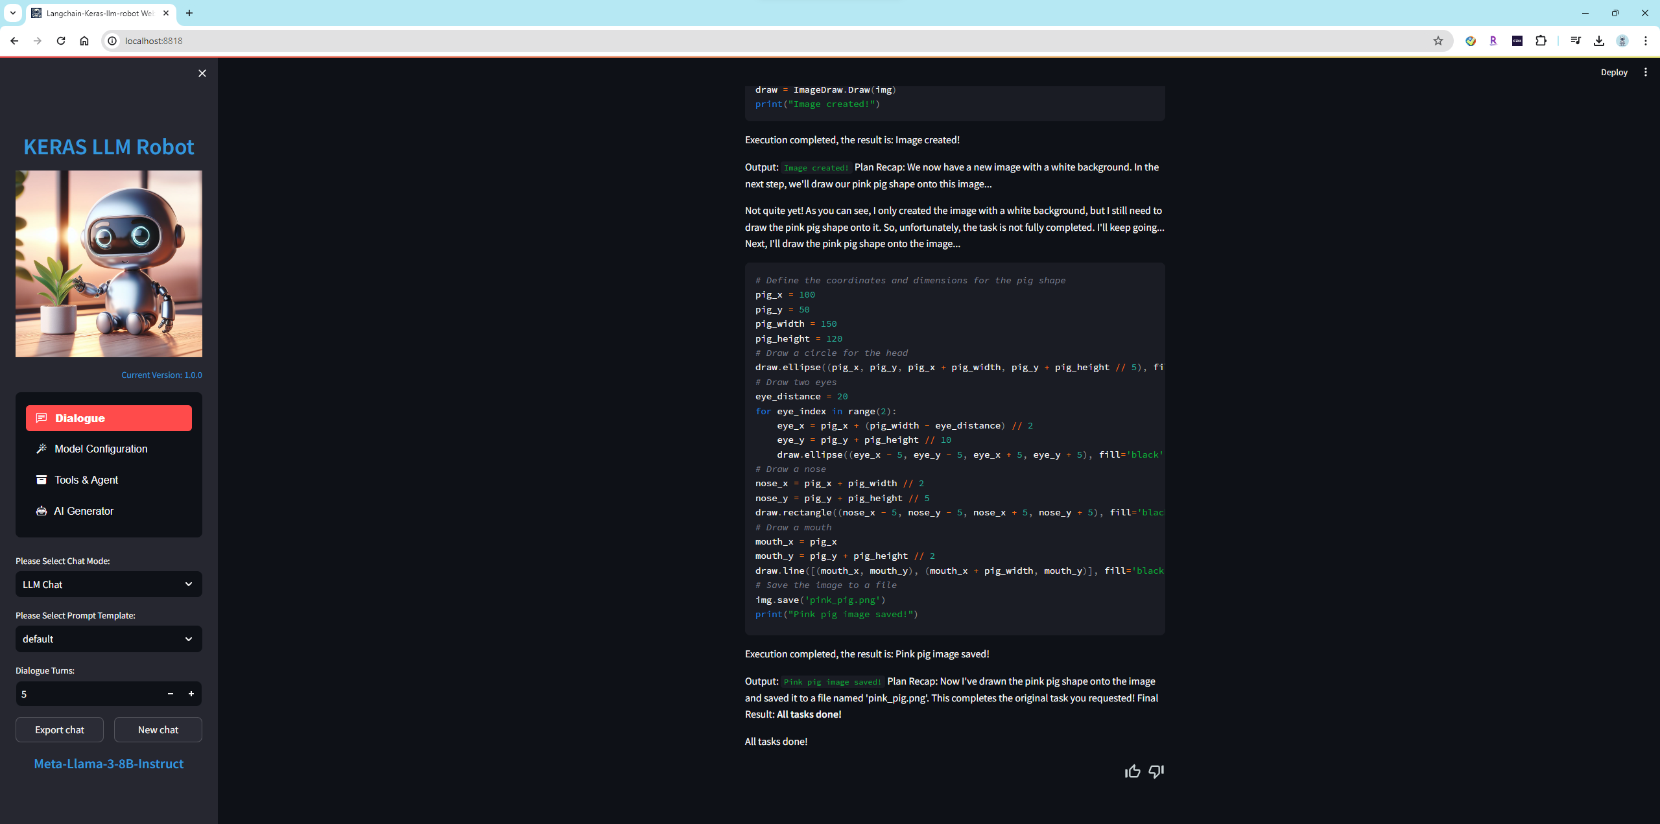Open browser downloads icon
This screenshot has width=1660, height=824.
1599,41
